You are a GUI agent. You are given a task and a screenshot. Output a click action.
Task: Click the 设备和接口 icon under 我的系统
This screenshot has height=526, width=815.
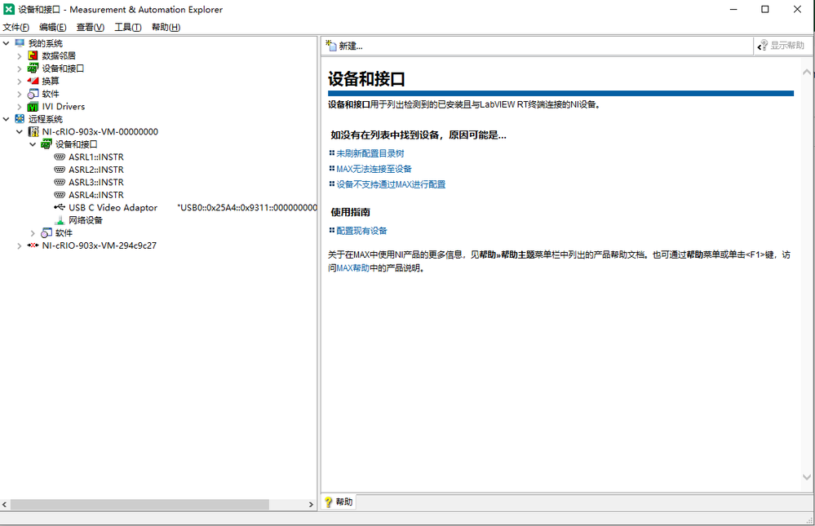point(33,68)
